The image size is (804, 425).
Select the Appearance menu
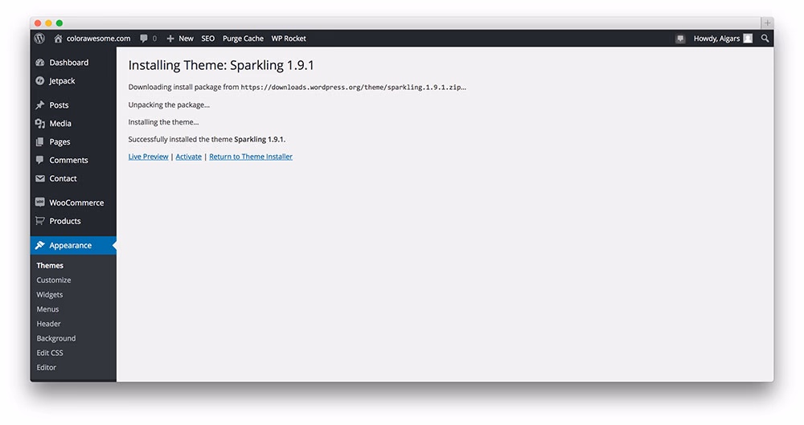73,246
